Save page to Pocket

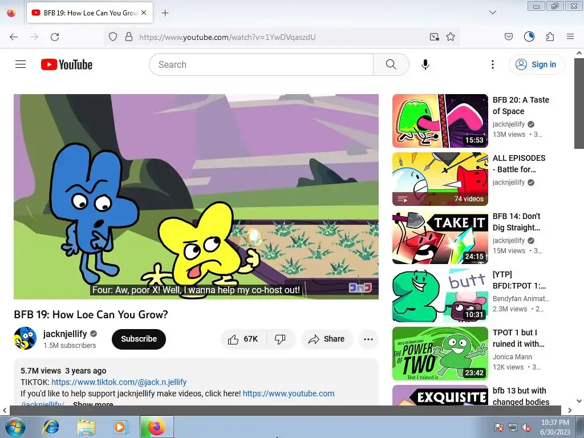tap(508, 37)
